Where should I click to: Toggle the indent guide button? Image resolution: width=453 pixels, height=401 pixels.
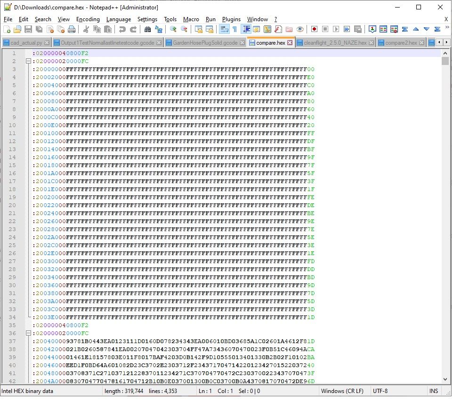(246, 29)
